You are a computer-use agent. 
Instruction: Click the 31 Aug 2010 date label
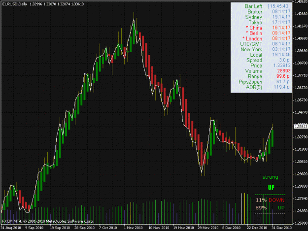point(11,228)
